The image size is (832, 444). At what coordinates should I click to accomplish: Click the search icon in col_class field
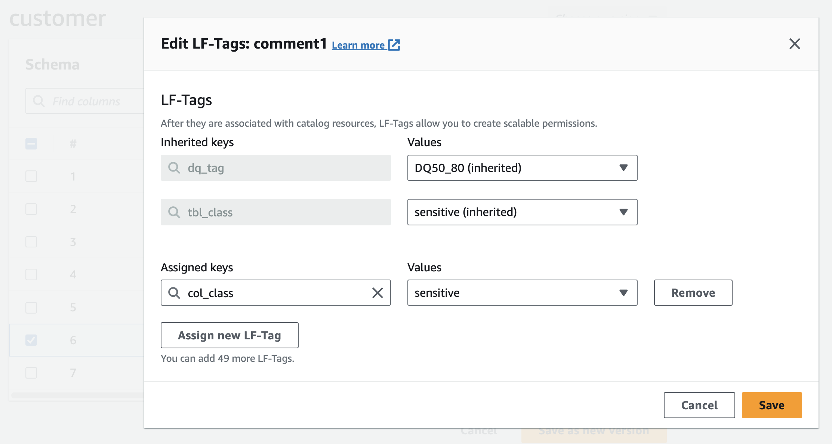pyautogui.click(x=174, y=293)
